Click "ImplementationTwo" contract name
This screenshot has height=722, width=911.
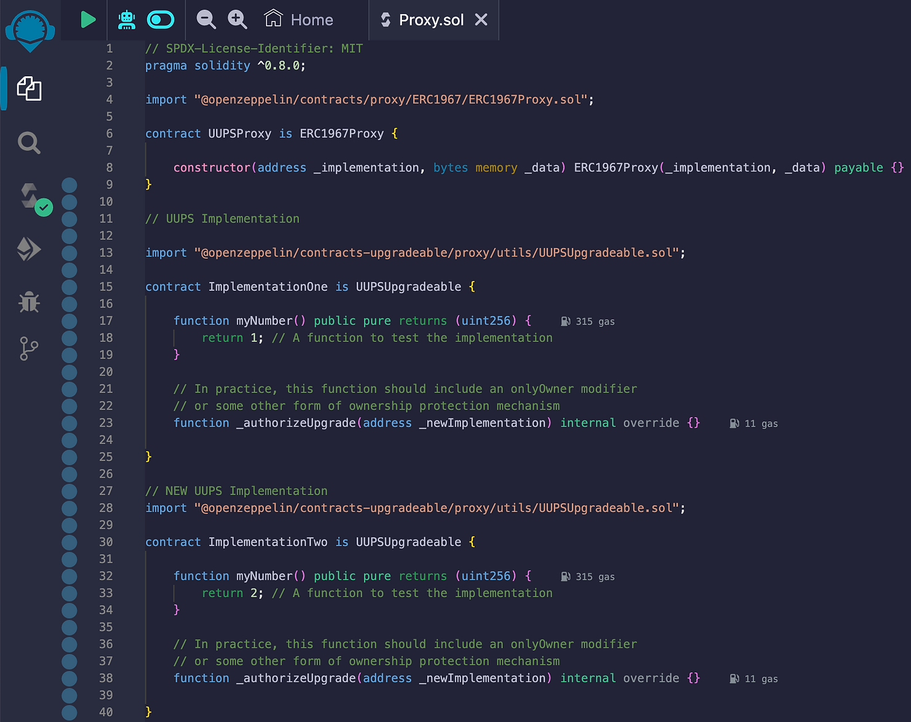pyautogui.click(x=268, y=542)
